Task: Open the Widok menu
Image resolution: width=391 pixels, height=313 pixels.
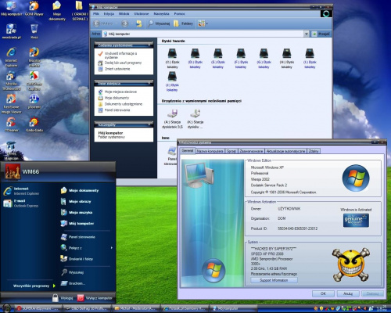Action: pos(124,14)
